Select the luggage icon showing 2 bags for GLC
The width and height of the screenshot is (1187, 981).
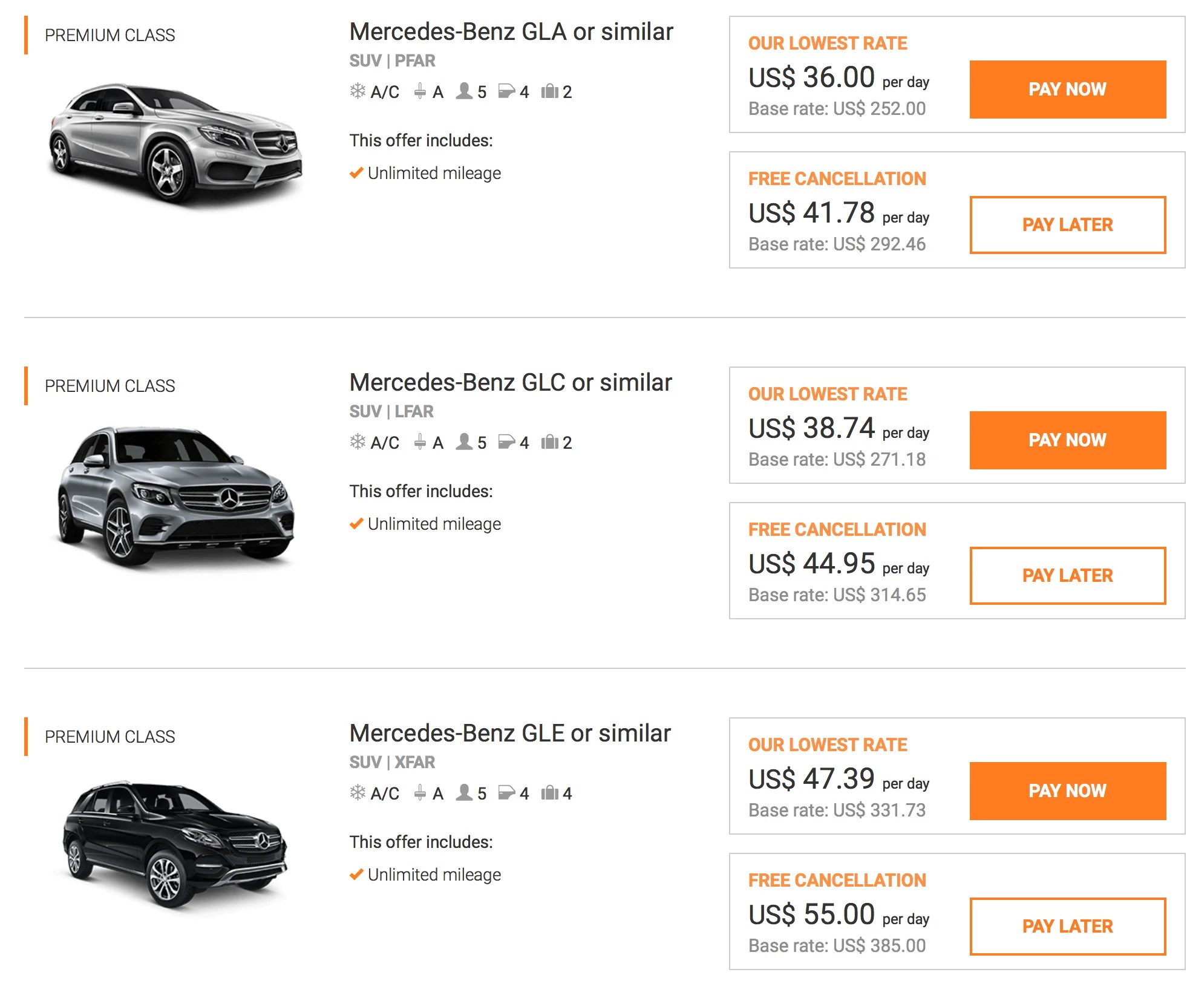coord(549,442)
